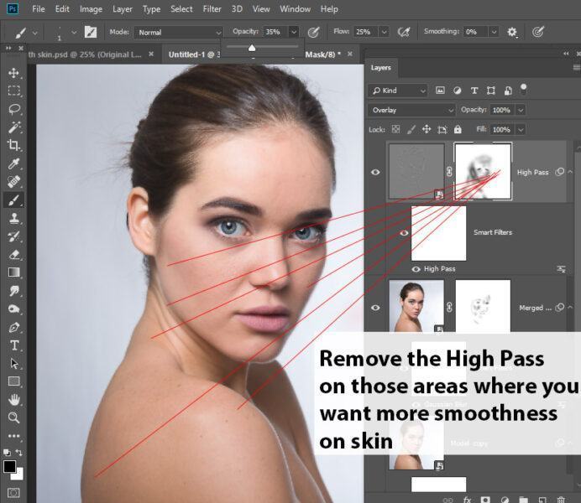Open the Brush Settings panel toggle
Image resolution: width=581 pixels, height=503 pixels.
pyautogui.click(x=91, y=32)
